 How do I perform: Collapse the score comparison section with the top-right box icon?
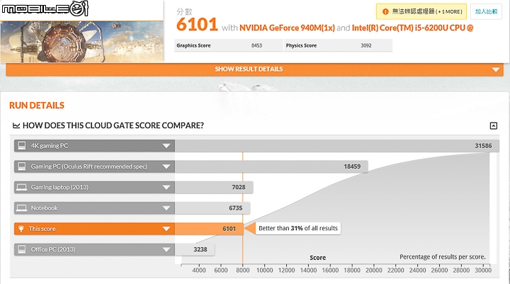click(x=494, y=125)
